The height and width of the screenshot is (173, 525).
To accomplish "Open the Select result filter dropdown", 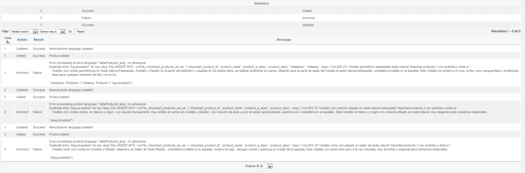I will pos(52,31).
